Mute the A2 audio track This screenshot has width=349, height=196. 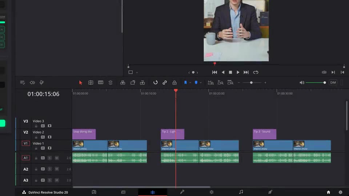(x=57, y=169)
